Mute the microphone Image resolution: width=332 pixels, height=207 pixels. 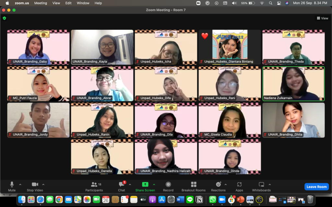coord(12,186)
